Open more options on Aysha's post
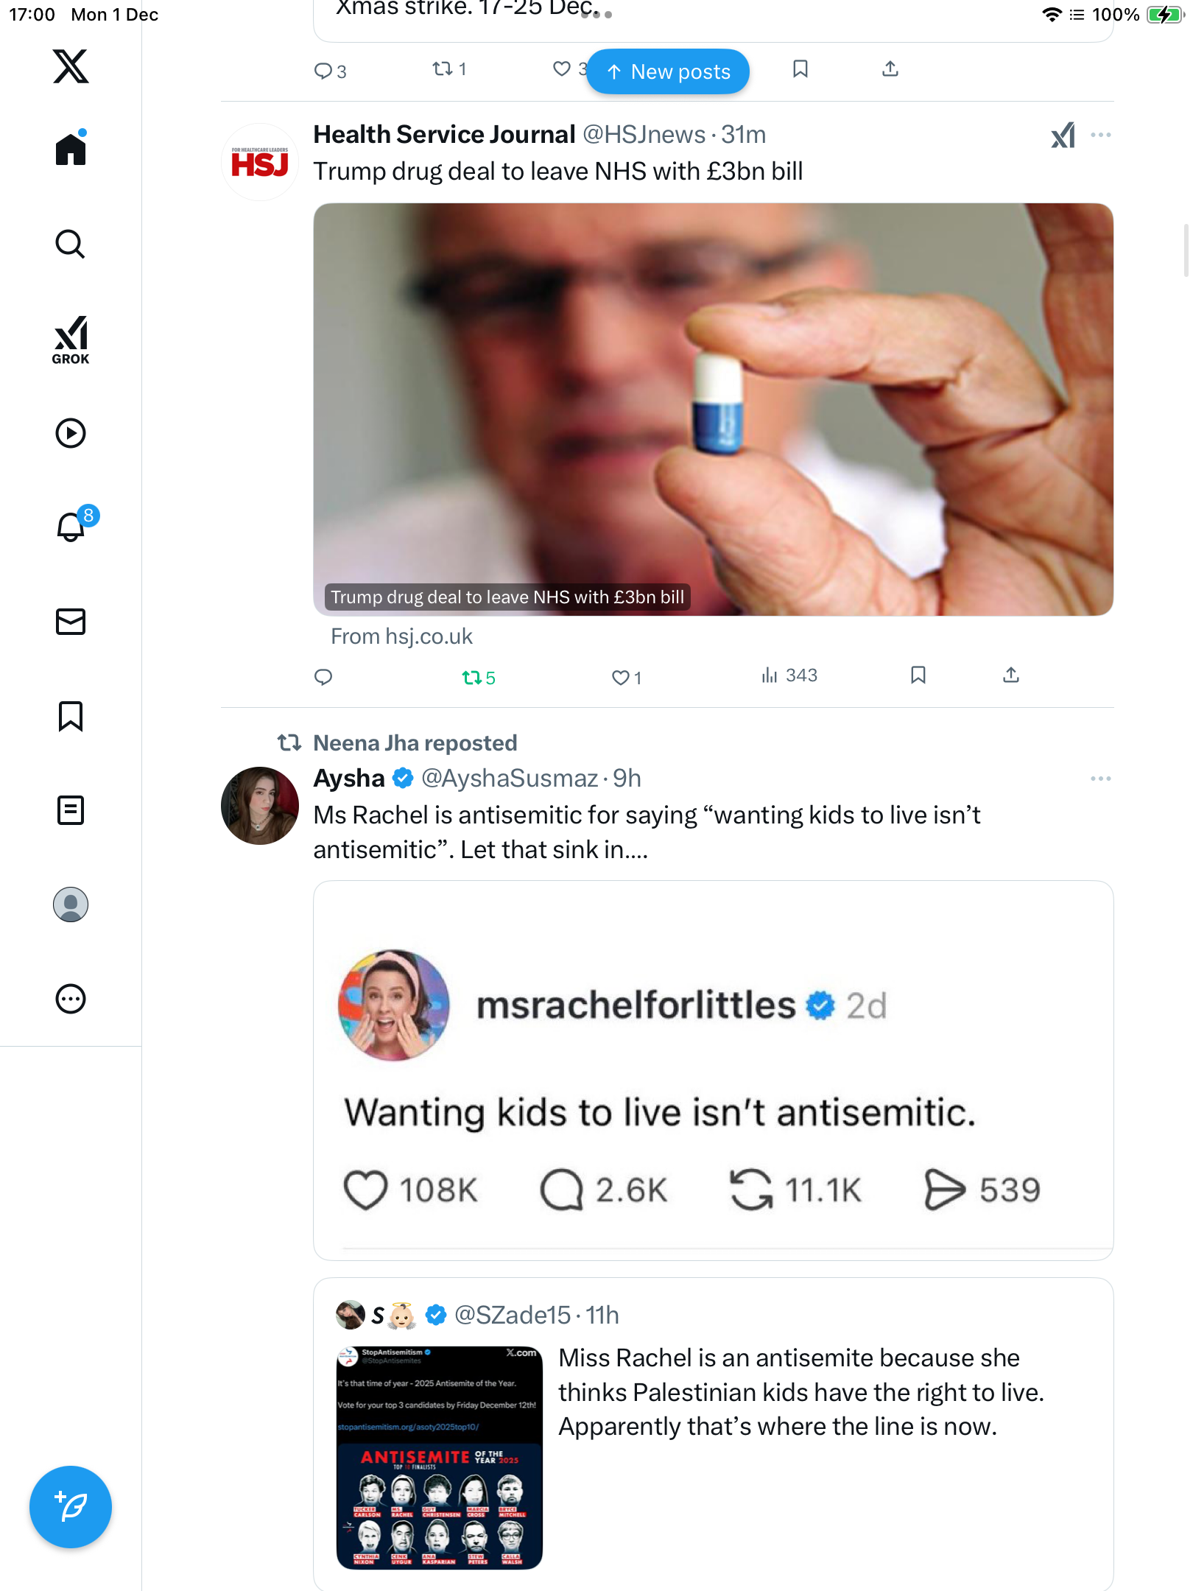This screenshot has width=1193, height=1591. [x=1100, y=779]
